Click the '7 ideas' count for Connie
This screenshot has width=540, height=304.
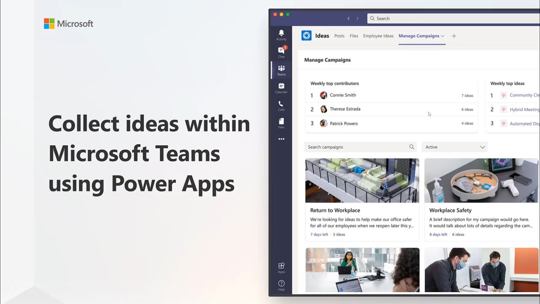[467, 96]
